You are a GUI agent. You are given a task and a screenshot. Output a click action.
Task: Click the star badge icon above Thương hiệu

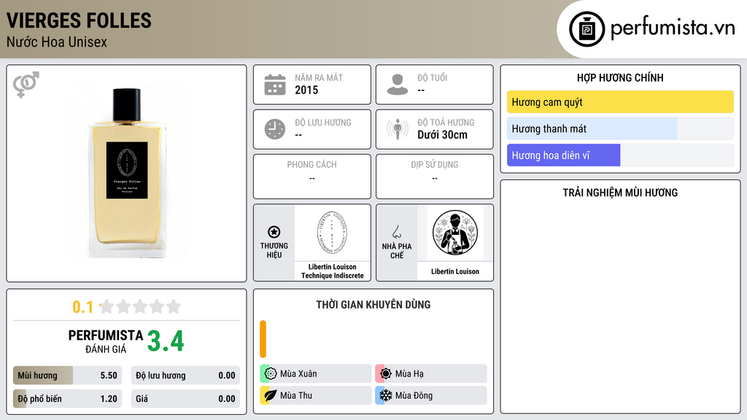coord(274,232)
